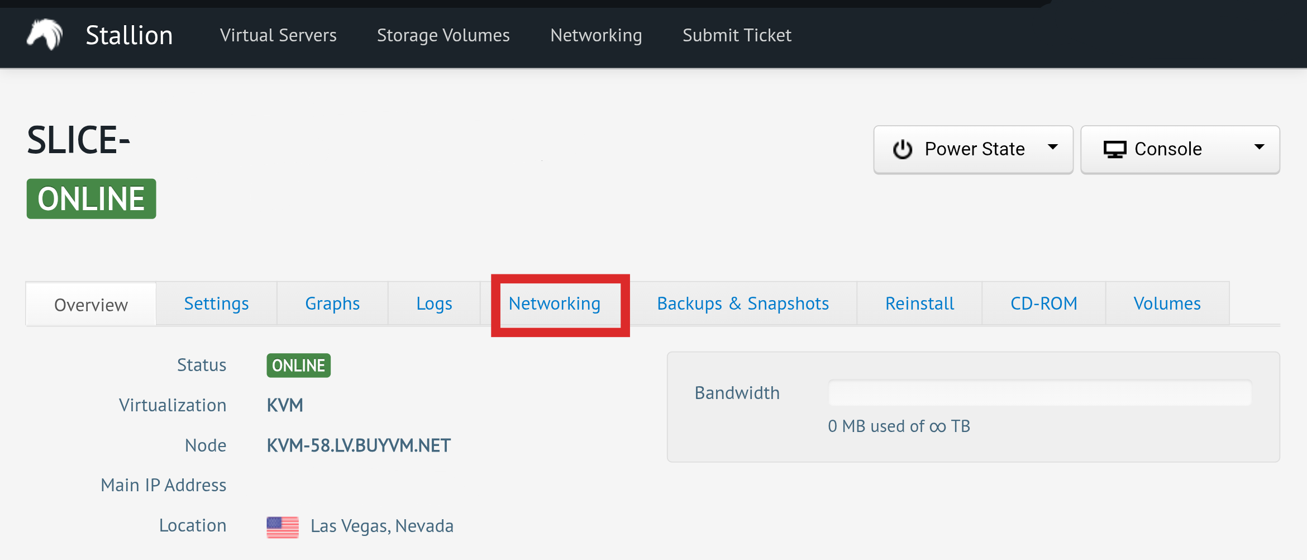
Task: Go to Networking in the top navbar
Action: click(x=596, y=35)
